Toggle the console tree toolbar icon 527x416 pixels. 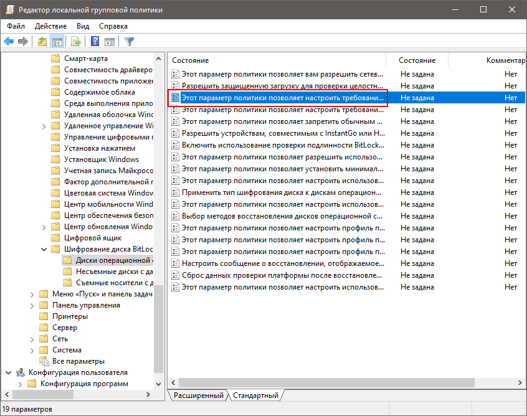(x=57, y=42)
